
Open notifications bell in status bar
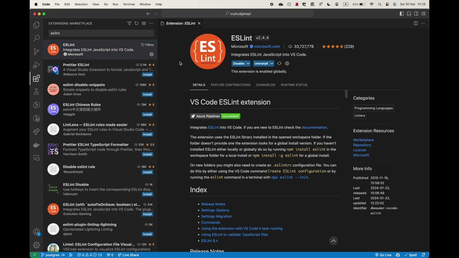(x=423, y=255)
